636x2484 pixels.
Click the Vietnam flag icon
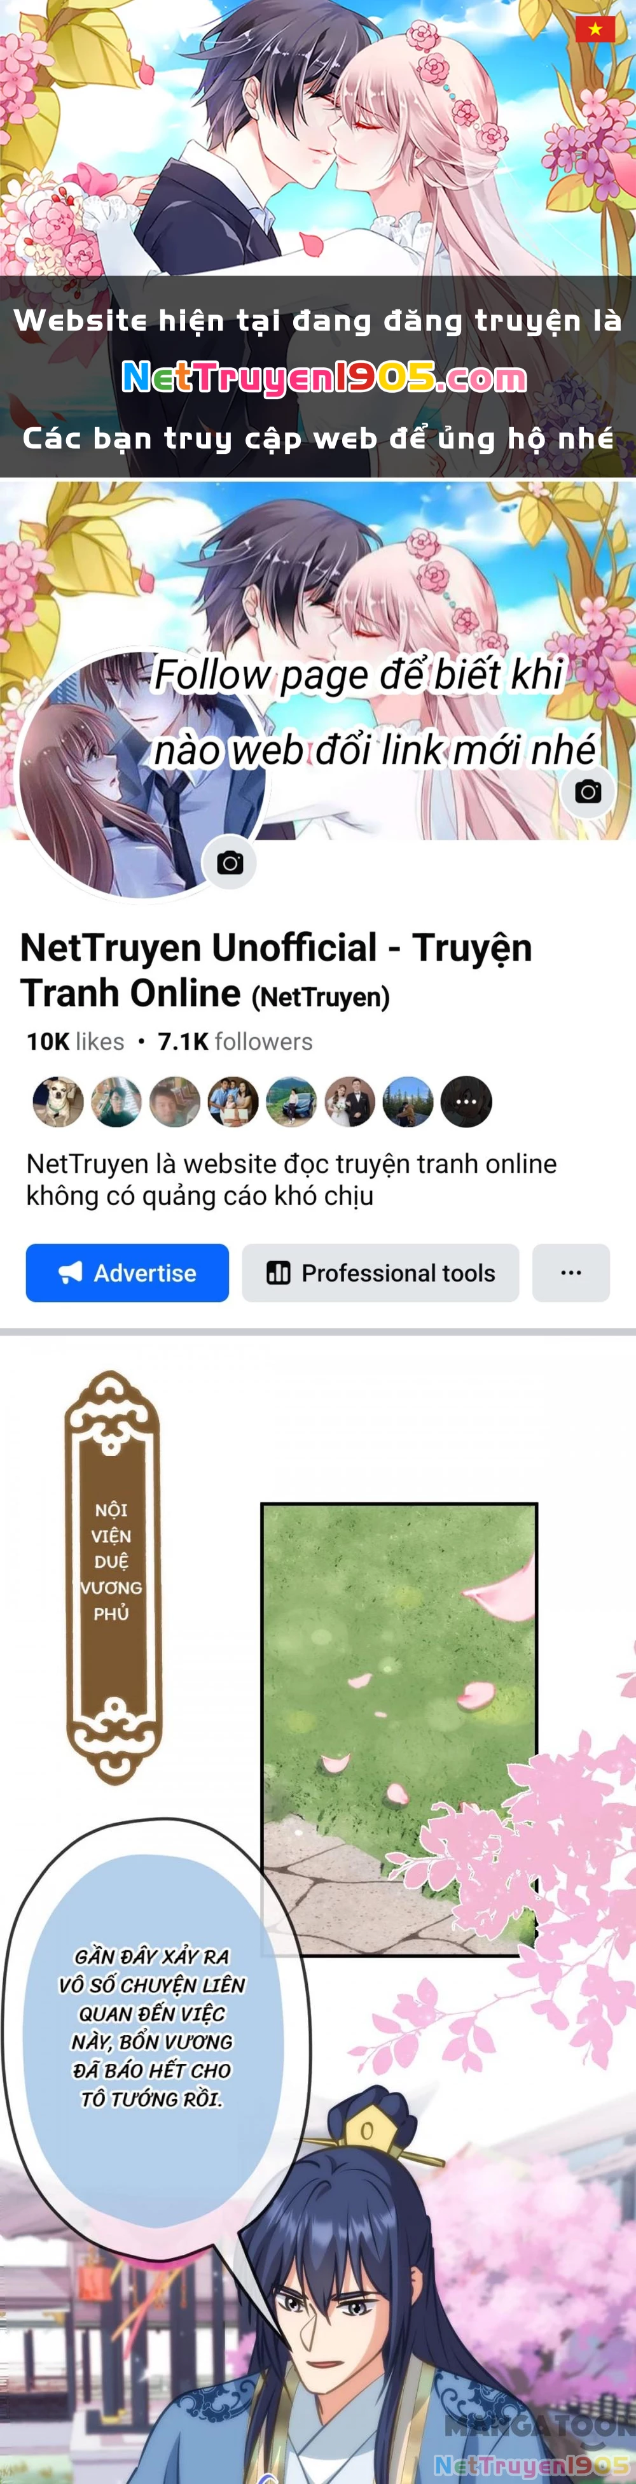(x=595, y=30)
